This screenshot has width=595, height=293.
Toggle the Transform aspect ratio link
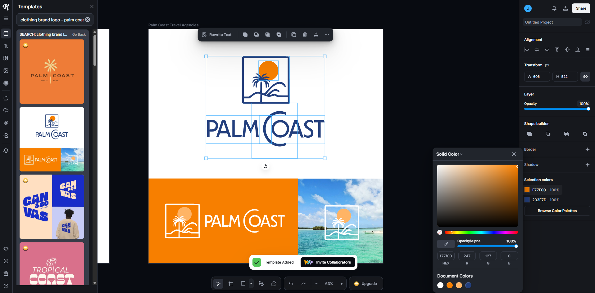(585, 77)
